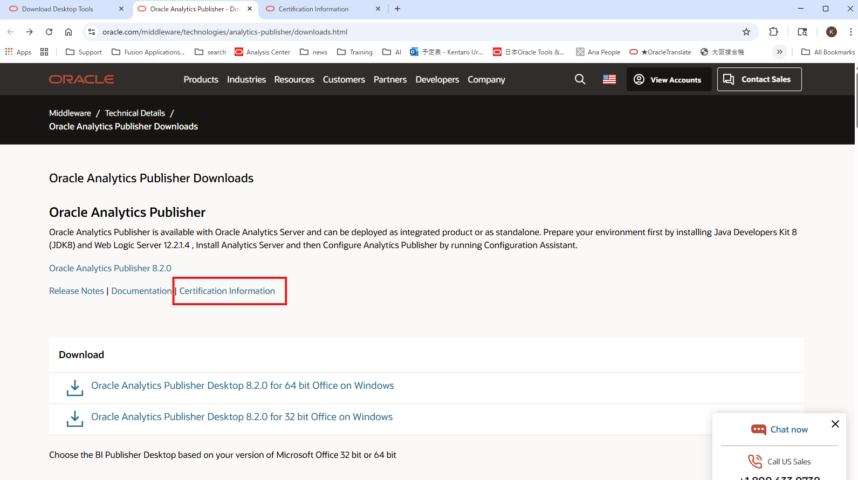858x480 pixels.
Task: Go to the browser Home page
Action: [68, 32]
